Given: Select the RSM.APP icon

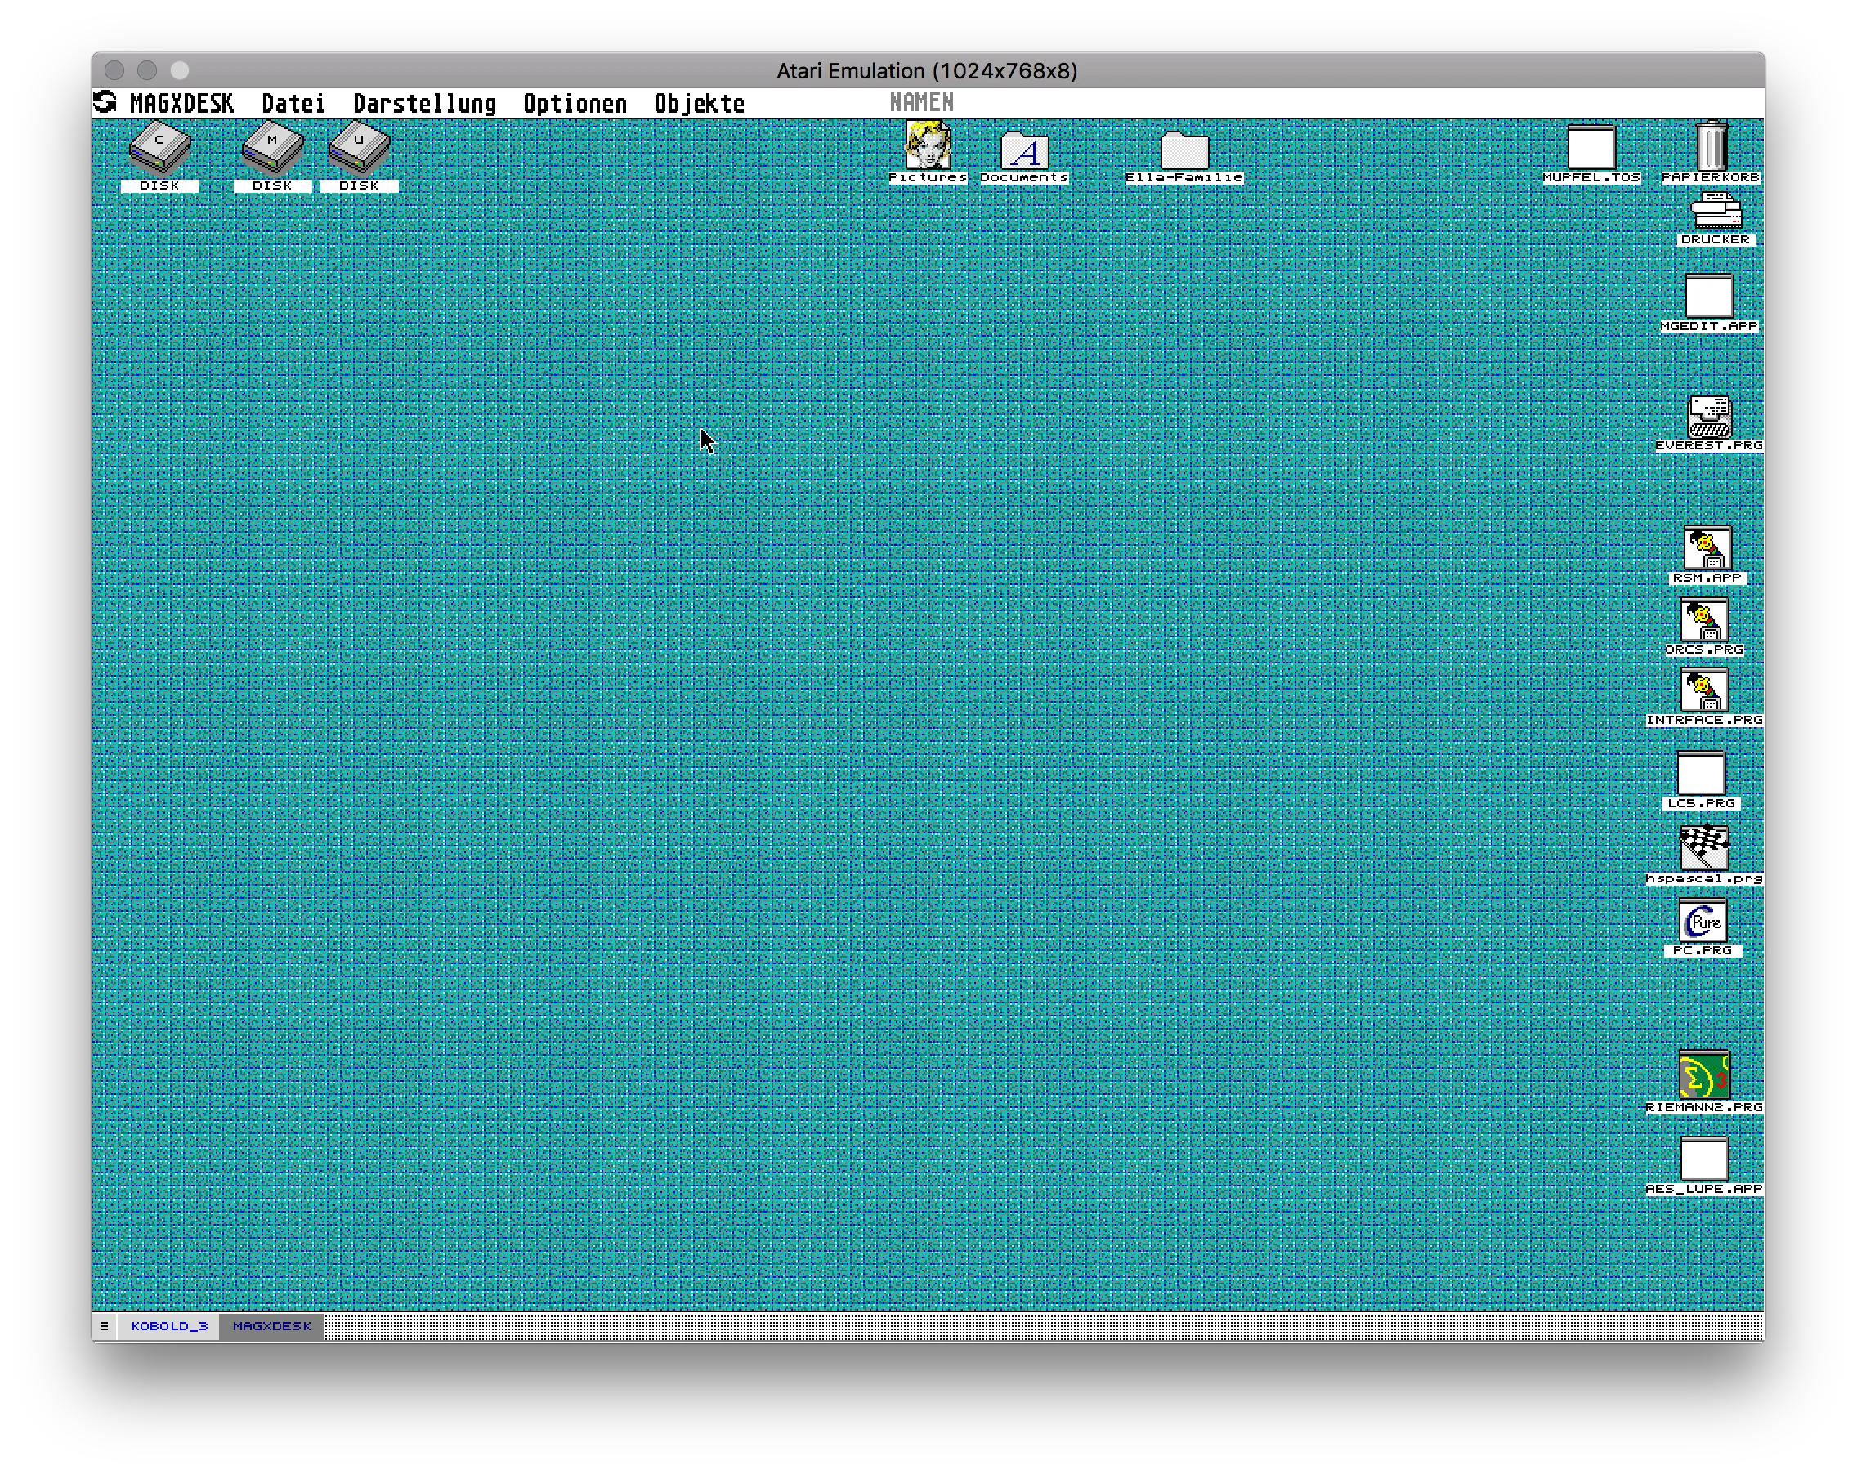Looking at the screenshot, I should [1707, 548].
